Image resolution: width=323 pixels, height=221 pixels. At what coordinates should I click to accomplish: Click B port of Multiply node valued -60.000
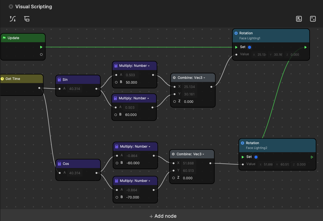[117, 163]
